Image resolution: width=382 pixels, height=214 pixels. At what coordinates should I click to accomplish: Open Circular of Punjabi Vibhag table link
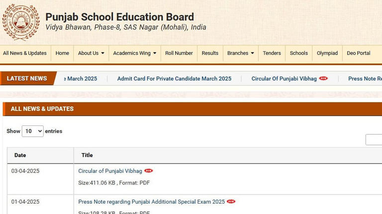110,171
